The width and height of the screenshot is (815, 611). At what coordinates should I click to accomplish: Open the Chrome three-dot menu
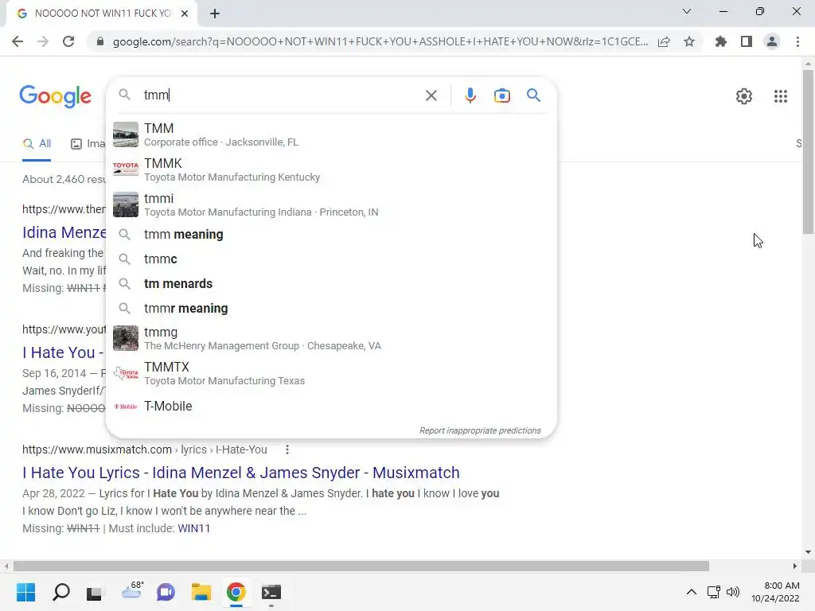797,41
